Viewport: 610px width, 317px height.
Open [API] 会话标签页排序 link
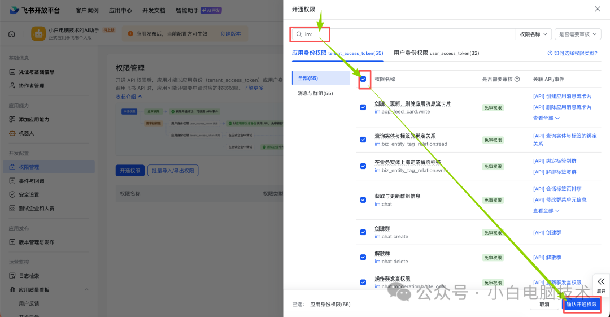pos(557,189)
